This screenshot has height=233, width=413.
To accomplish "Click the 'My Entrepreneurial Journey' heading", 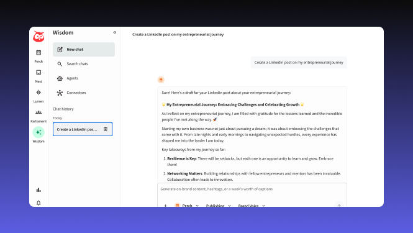I will (x=233, y=104).
